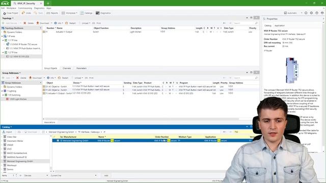Select the KNX IP Router 752 secure catalog row
Screen dimensions: 326x183
152,141
